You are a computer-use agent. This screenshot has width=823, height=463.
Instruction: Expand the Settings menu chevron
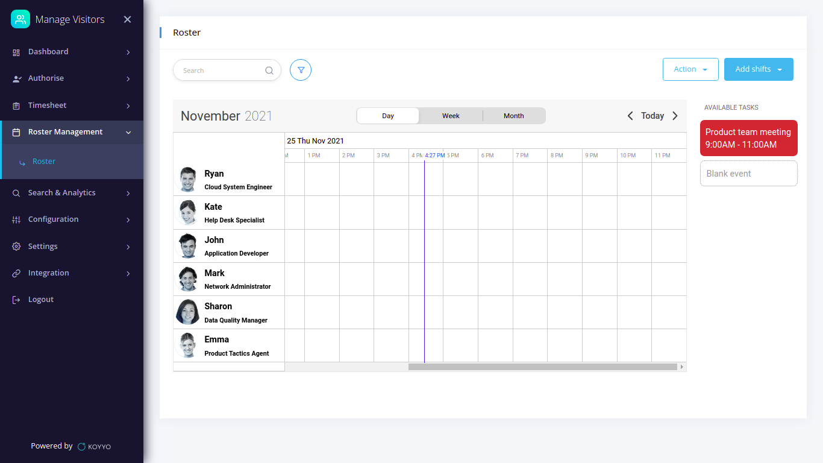click(128, 247)
